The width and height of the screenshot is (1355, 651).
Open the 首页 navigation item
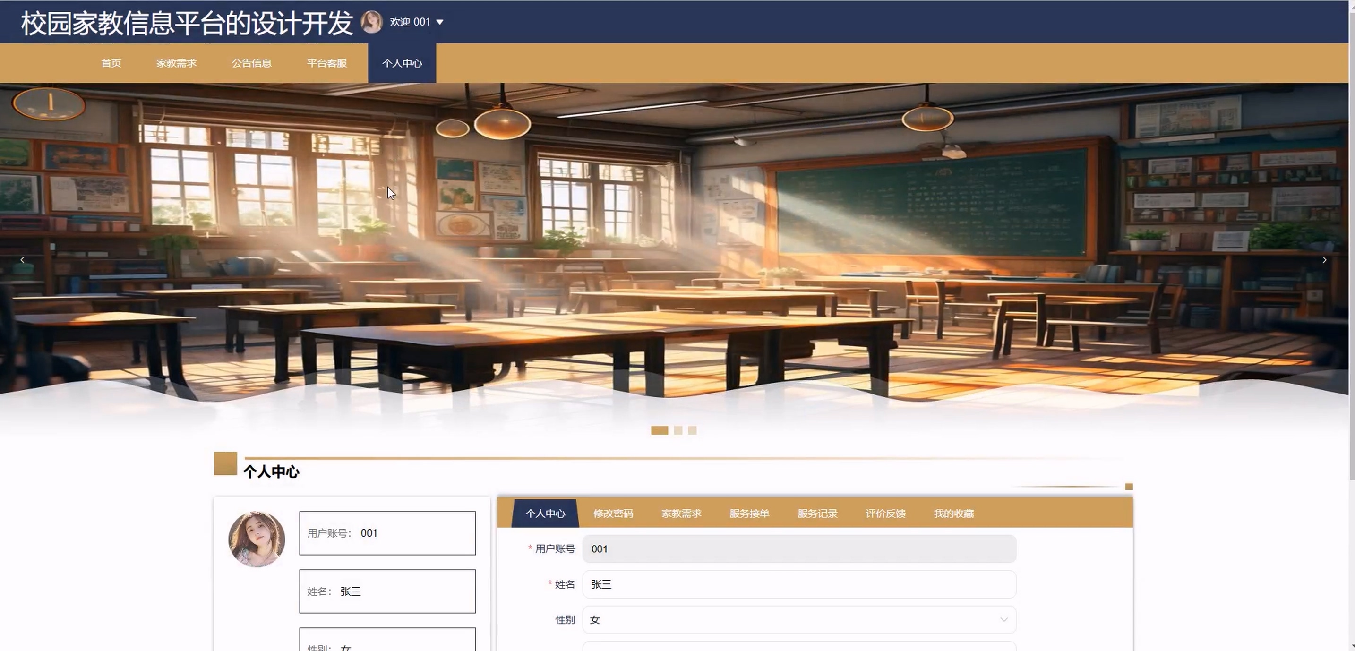pyautogui.click(x=111, y=63)
